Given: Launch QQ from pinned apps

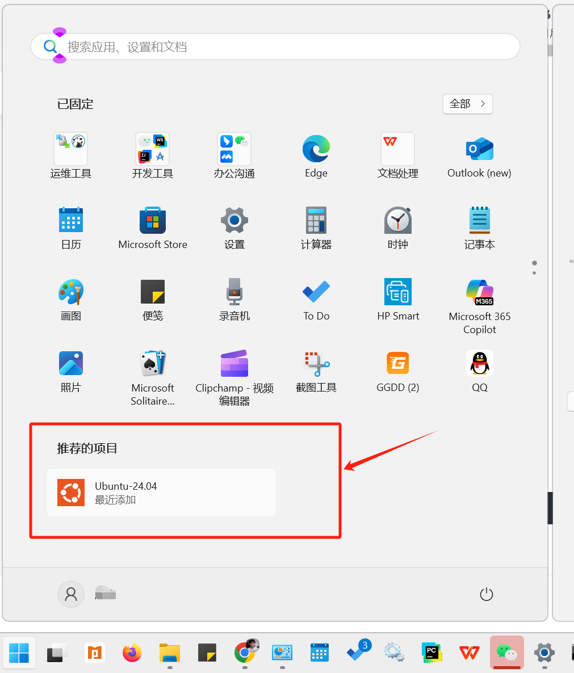Looking at the screenshot, I should coord(480,371).
